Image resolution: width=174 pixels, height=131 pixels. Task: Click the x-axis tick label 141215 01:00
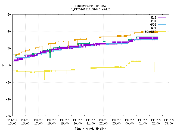point(142,122)
